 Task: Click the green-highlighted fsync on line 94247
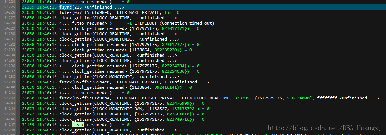78,125
